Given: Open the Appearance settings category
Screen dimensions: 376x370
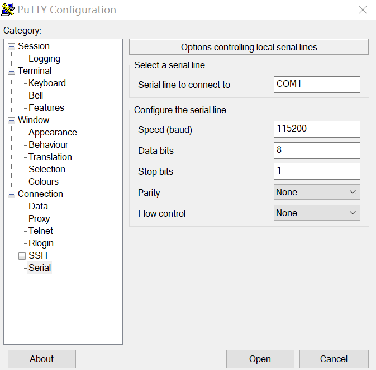Looking at the screenshot, I should pos(53,133).
